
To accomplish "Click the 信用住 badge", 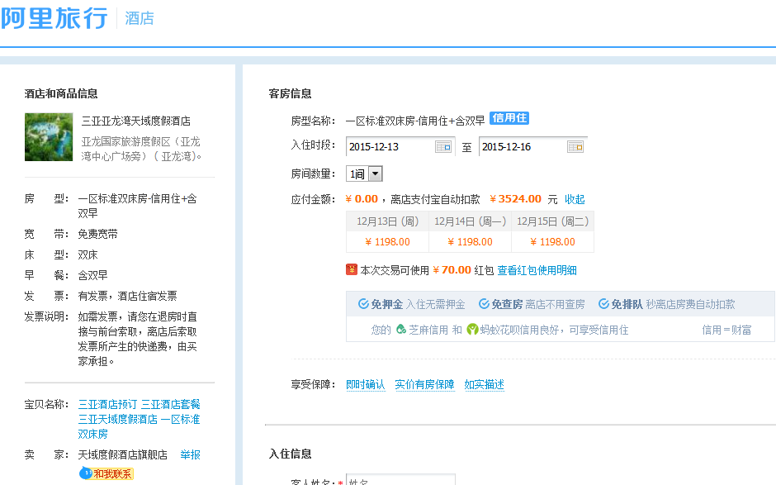I will coord(509,118).
